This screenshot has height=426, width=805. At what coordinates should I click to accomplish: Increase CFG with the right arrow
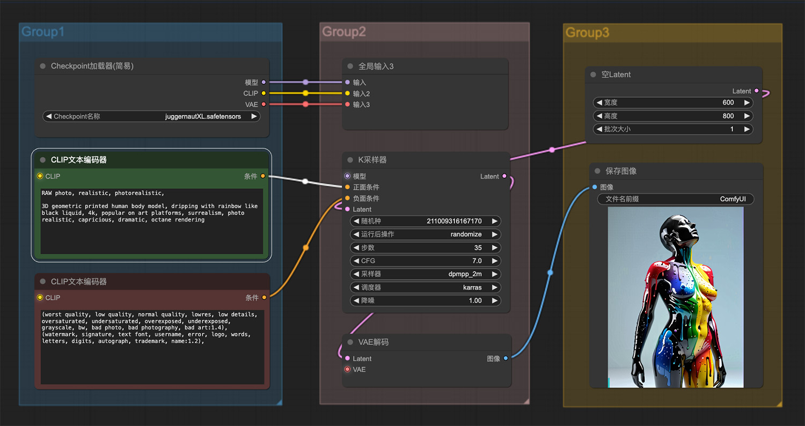(494, 261)
